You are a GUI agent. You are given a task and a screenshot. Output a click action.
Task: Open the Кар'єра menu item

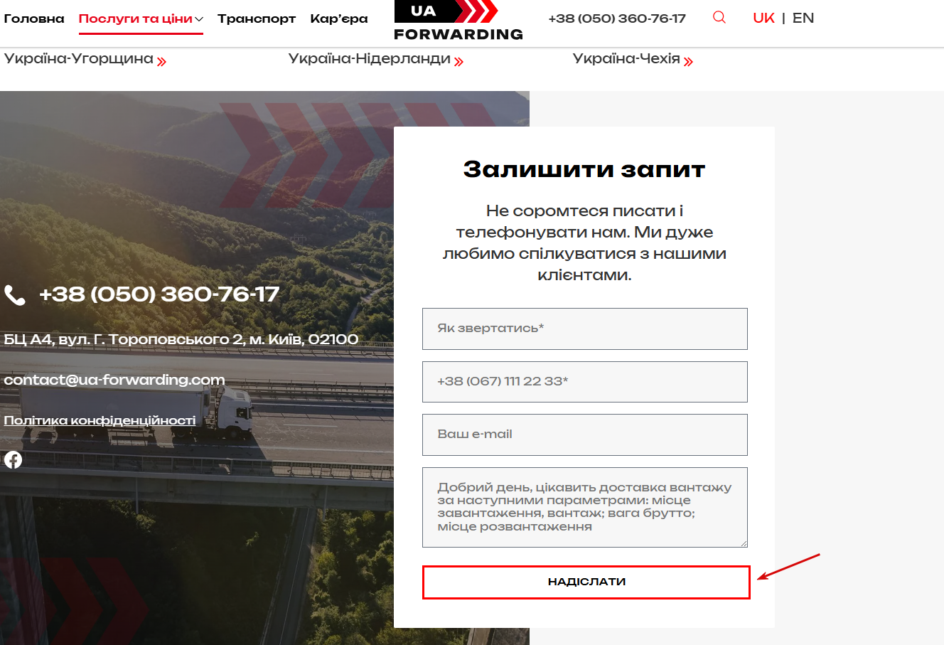[339, 18]
